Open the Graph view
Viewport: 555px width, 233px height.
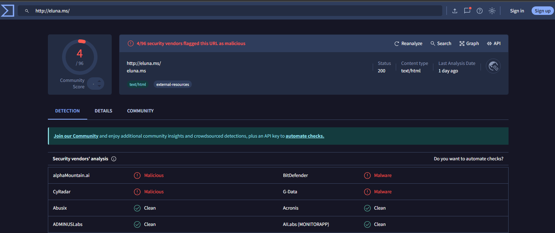(x=469, y=44)
